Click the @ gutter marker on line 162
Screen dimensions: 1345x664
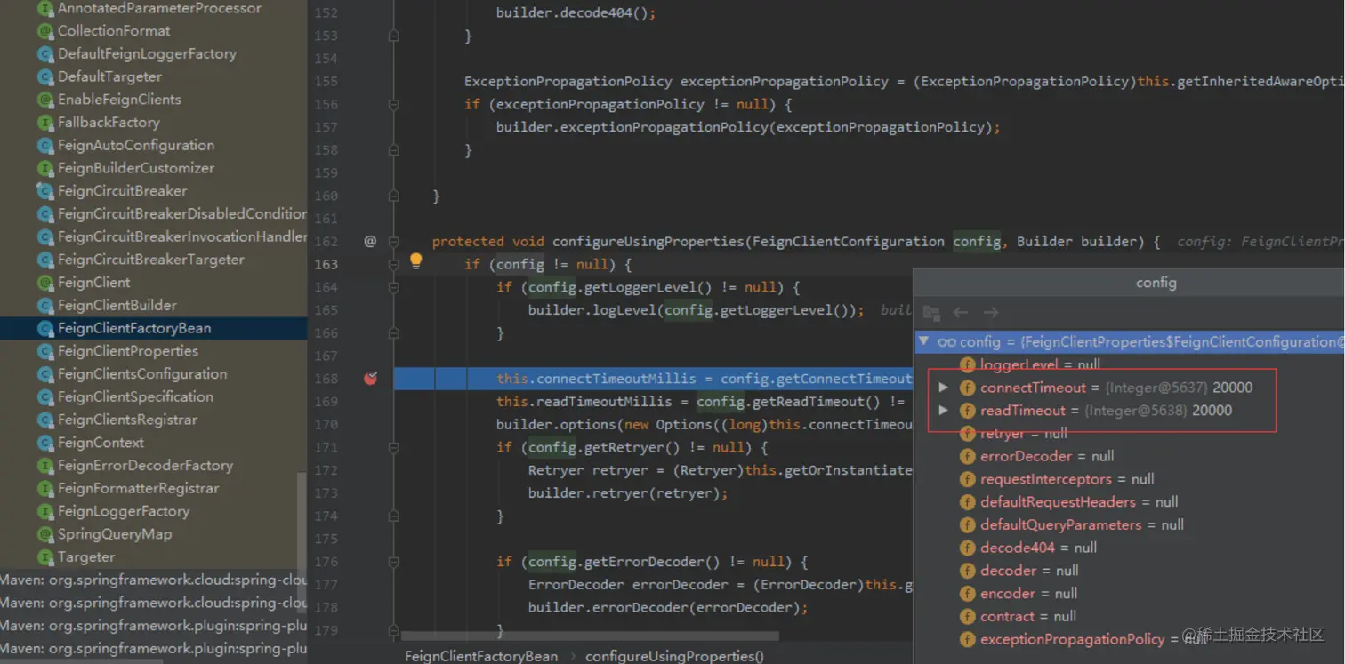coord(370,241)
